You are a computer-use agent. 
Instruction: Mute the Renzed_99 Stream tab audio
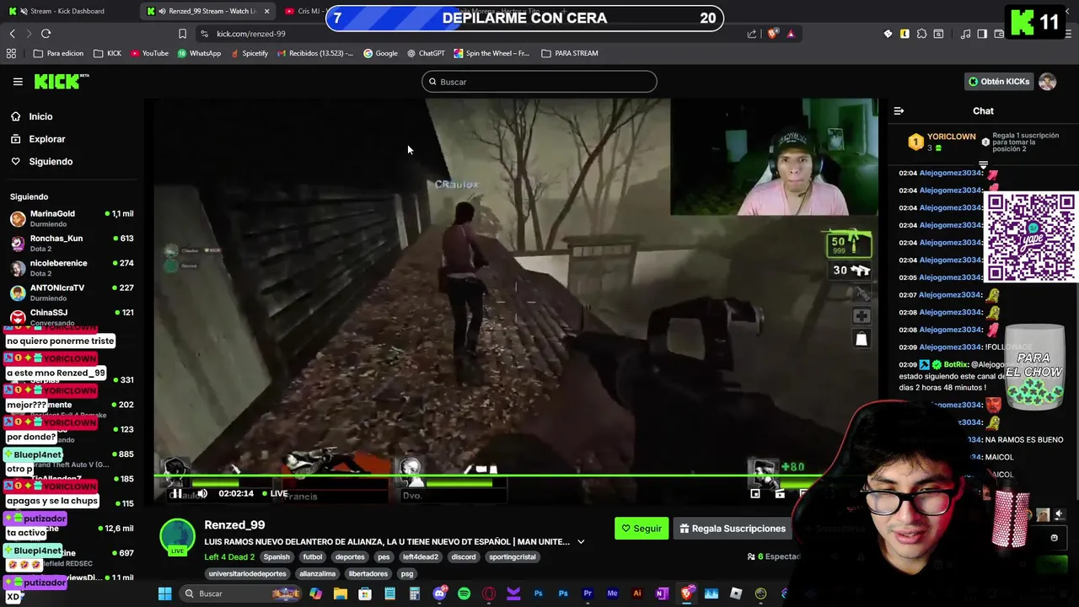click(161, 11)
